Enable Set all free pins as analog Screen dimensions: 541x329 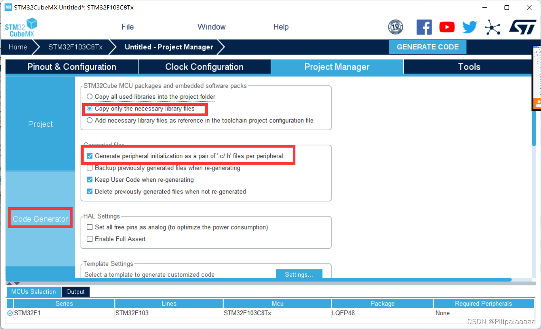[90, 227]
